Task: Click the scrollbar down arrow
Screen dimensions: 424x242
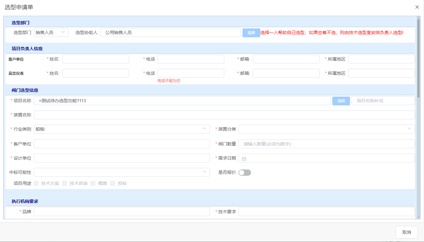Action: (x=418, y=217)
